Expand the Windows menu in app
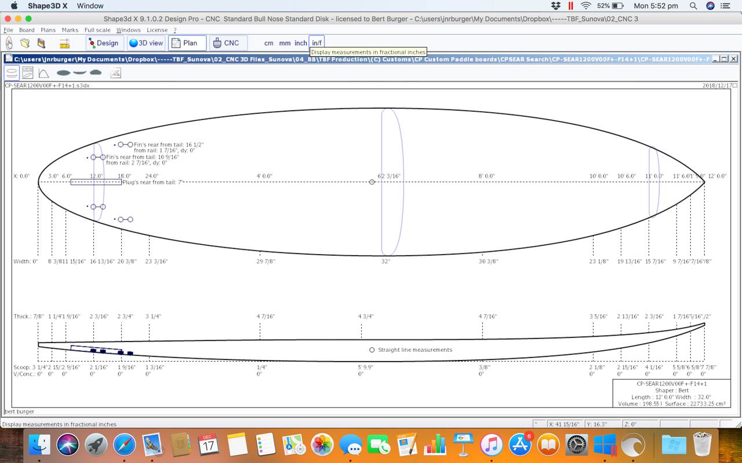The height and width of the screenshot is (463, 742). pos(128,30)
